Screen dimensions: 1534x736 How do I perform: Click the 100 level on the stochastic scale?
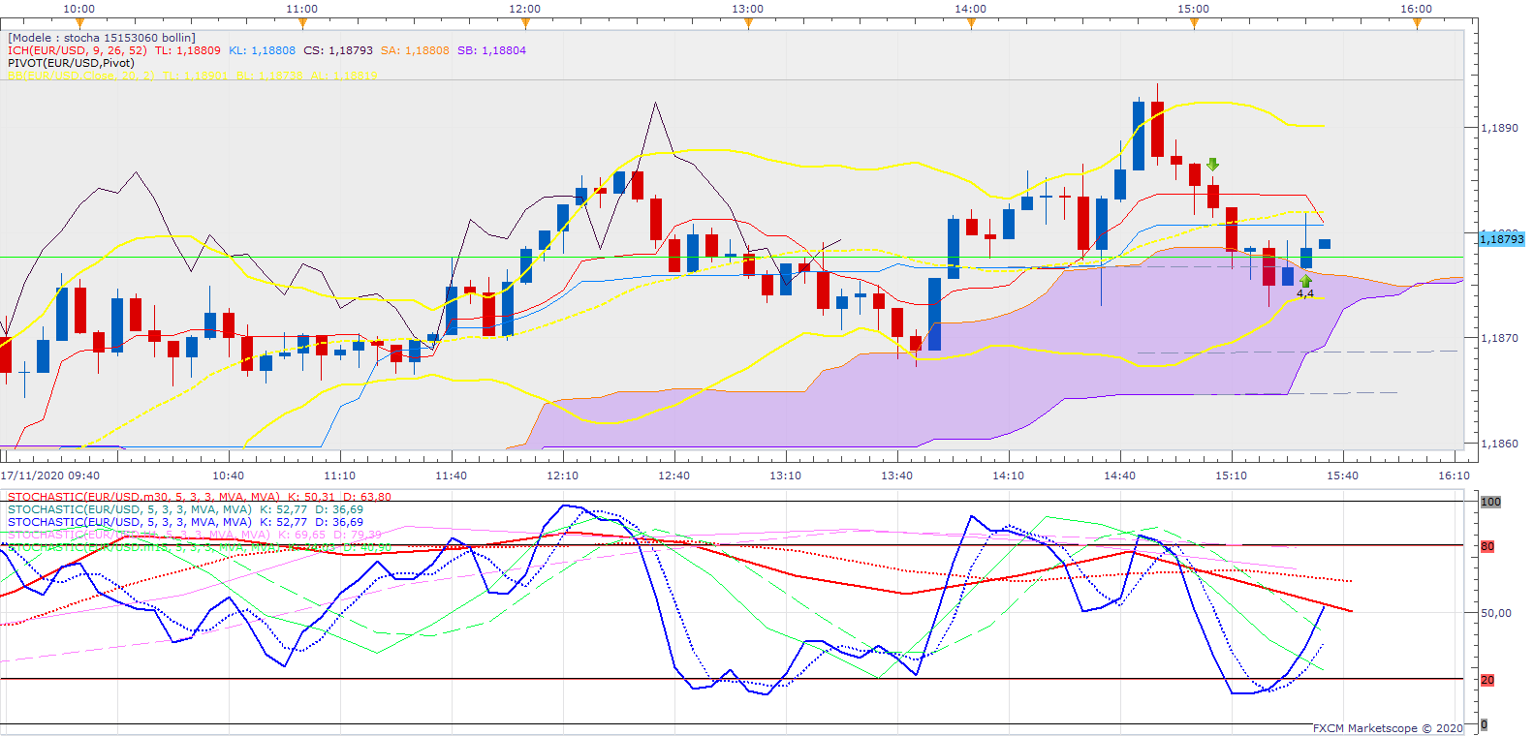[1490, 502]
